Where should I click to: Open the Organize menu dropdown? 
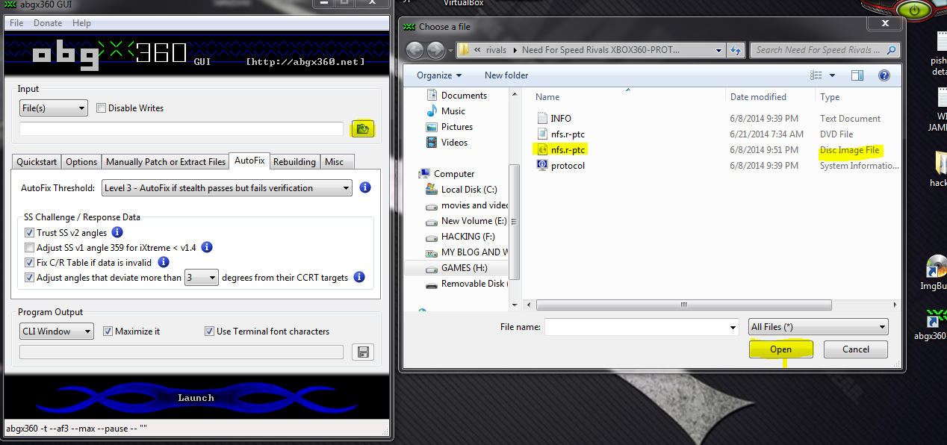tap(439, 75)
